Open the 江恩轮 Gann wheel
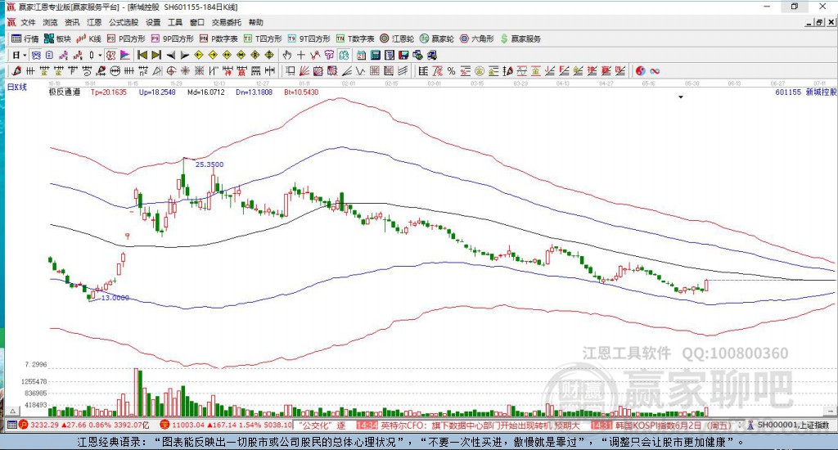 [x=397, y=38]
